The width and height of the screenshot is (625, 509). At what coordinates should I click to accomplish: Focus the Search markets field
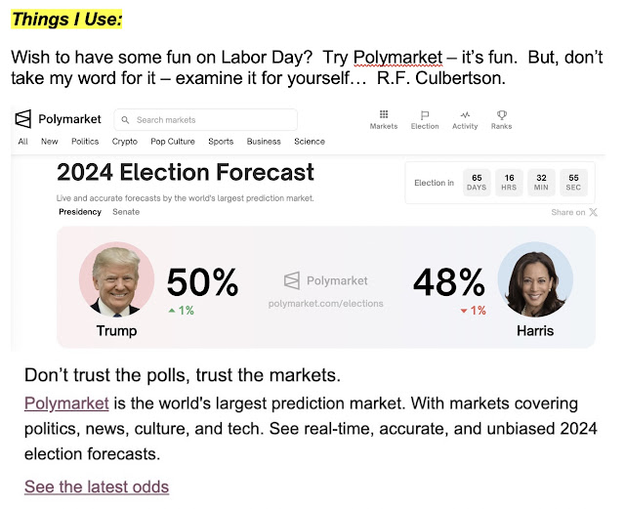coord(206,119)
